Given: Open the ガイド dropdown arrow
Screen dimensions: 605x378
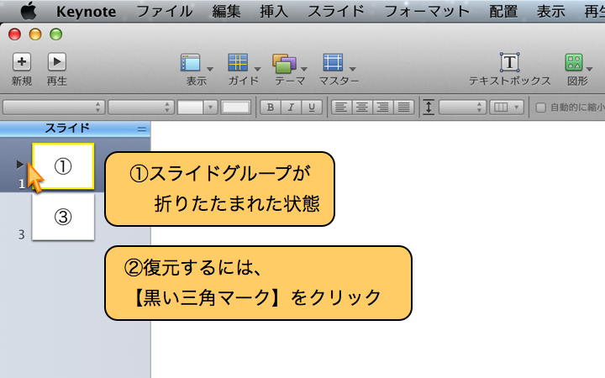Looking at the screenshot, I should (x=257, y=69).
